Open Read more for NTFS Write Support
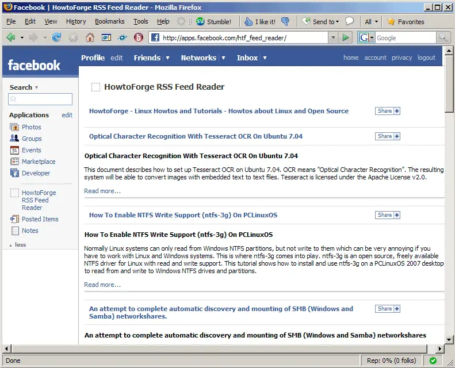Viewport: 455px width, 368px height. point(102,285)
